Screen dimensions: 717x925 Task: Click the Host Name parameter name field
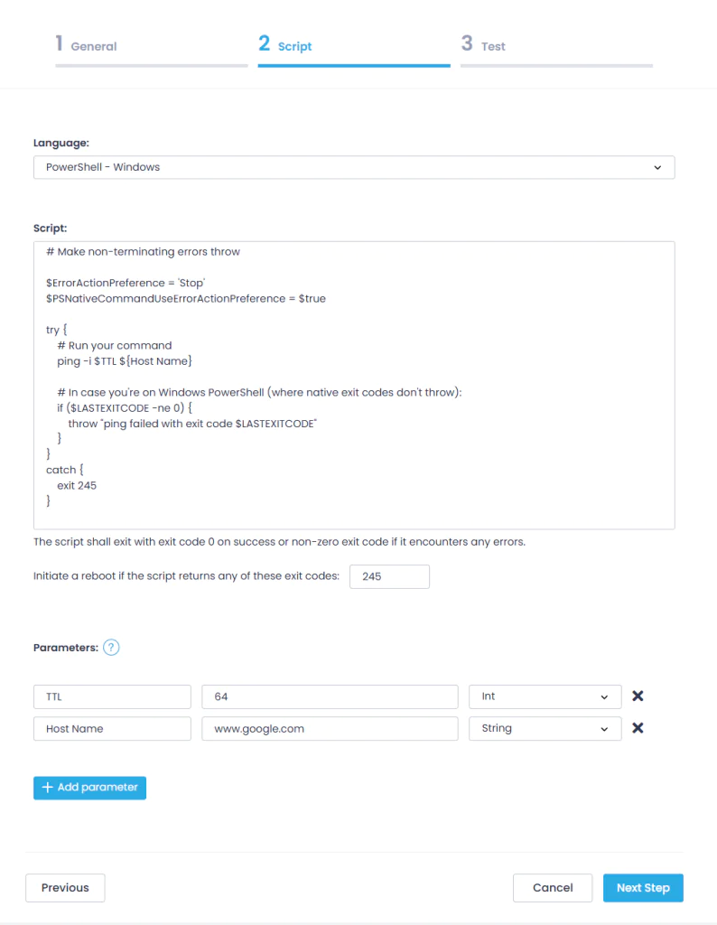112,728
